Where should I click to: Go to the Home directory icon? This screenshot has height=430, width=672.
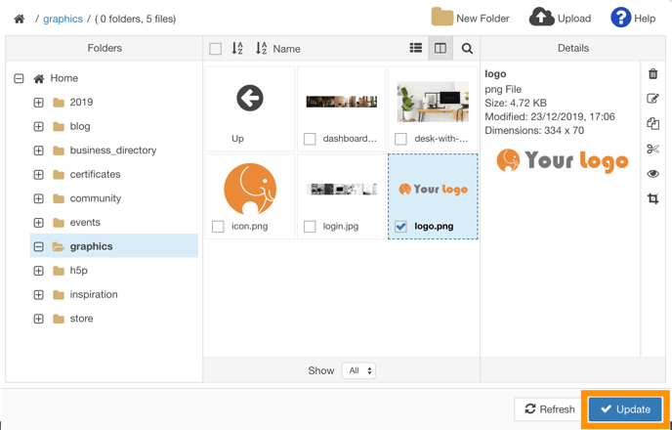19,19
